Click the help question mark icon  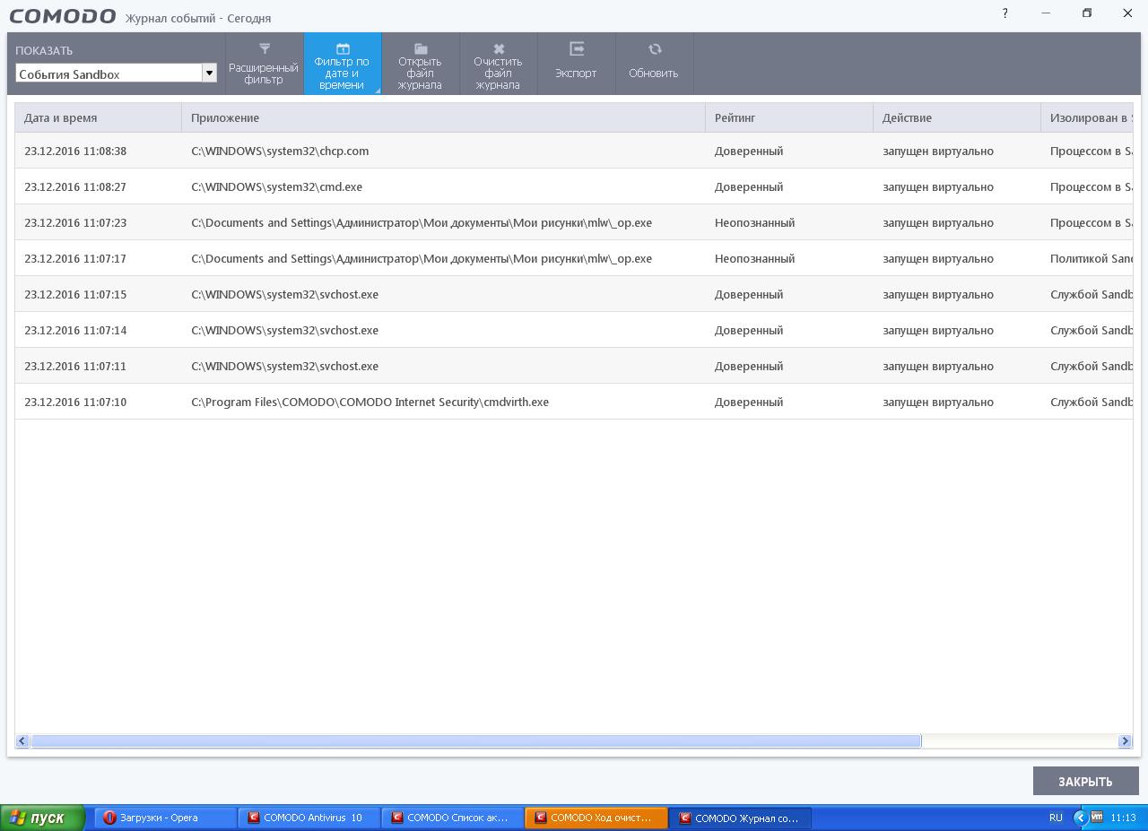tap(1004, 13)
